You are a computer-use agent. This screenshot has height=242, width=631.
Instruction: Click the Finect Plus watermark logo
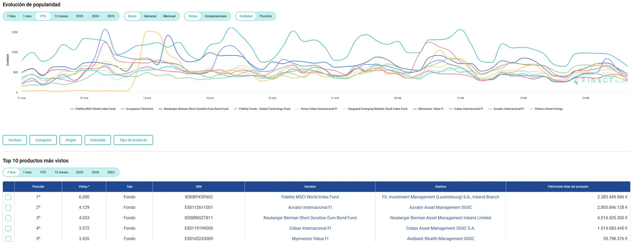point(599,80)
